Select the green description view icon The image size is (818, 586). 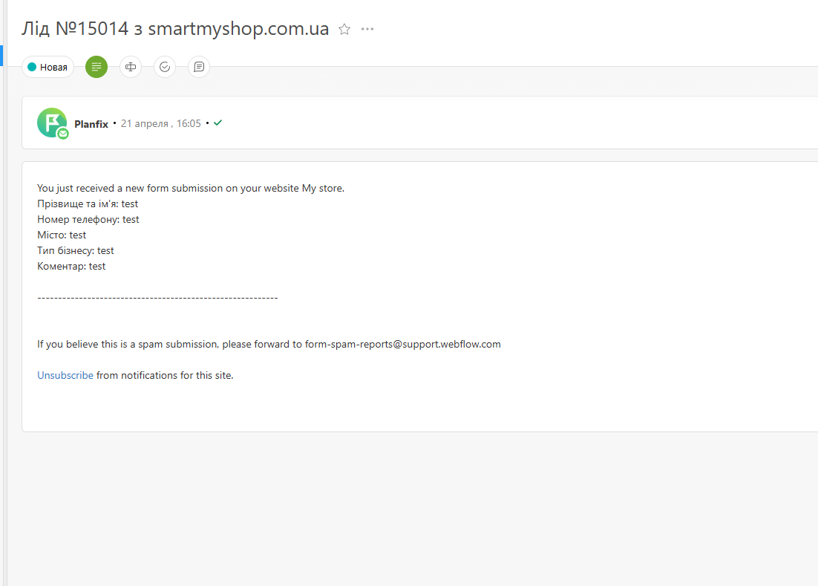(x=96, y=68)
